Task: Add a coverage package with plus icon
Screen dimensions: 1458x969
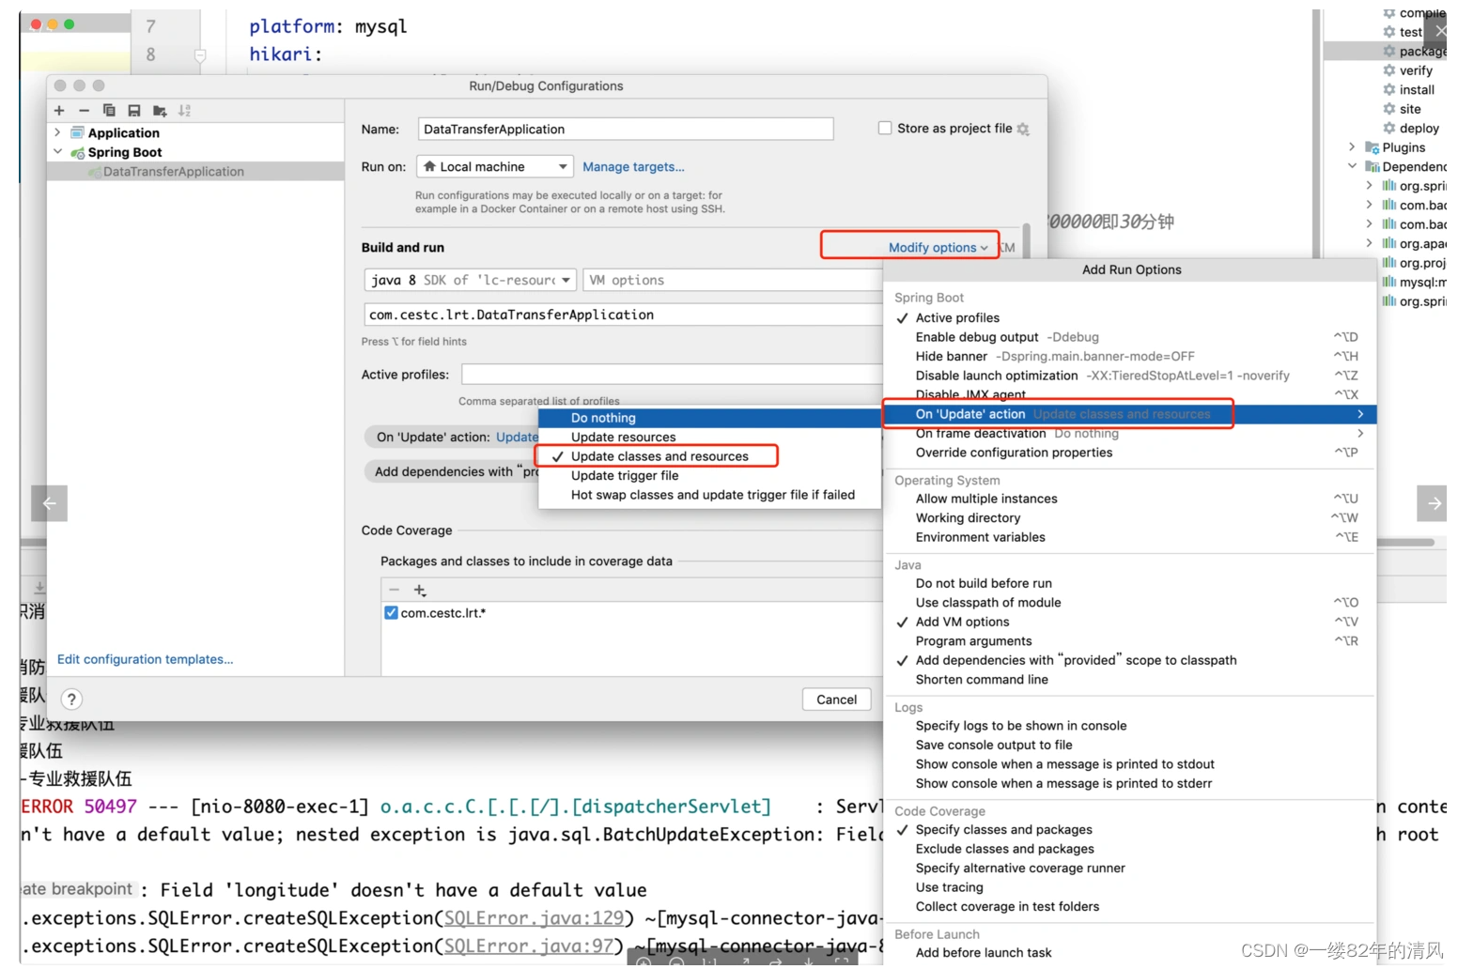Action: tap(420, 590)
